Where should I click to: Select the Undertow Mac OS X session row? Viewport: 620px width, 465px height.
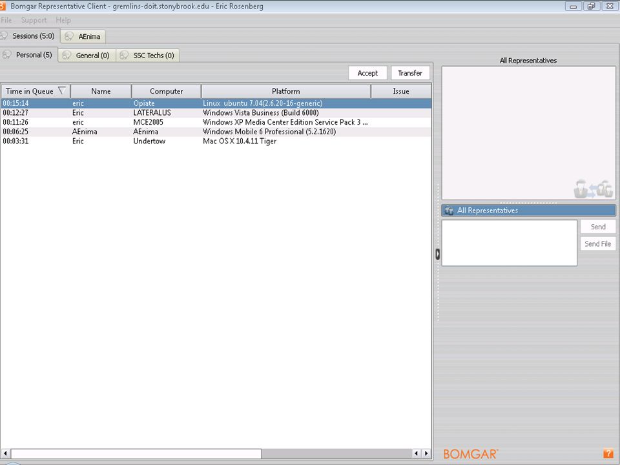[x=216, y=141]
